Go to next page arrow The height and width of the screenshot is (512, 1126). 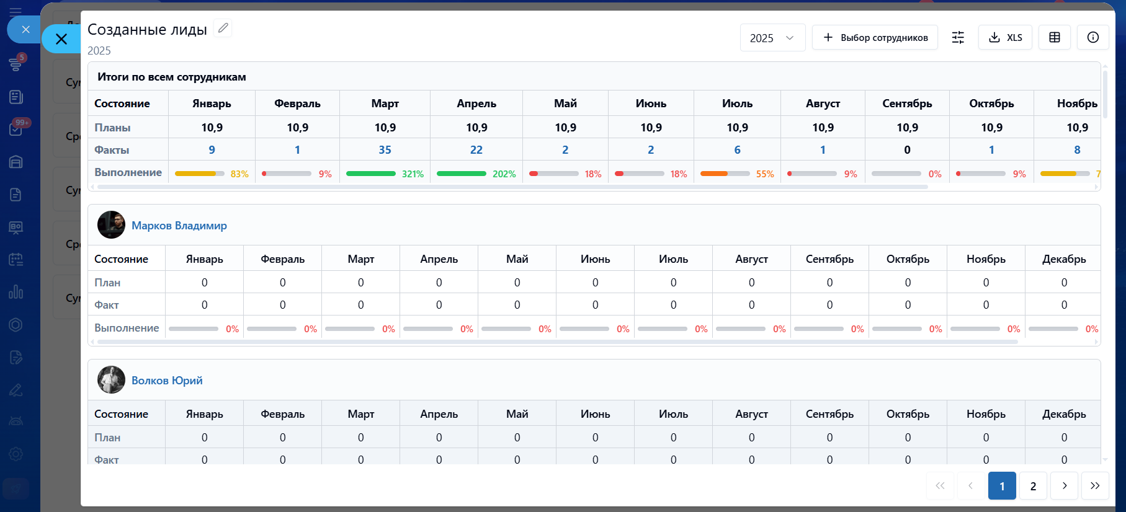coord(1064,486)
